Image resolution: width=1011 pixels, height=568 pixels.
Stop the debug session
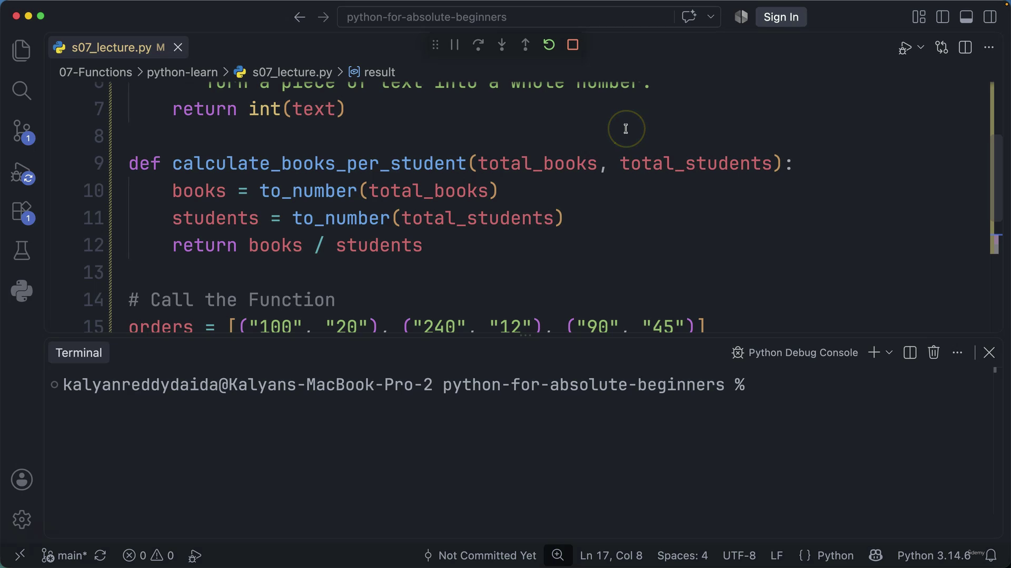click(x=573, y=45)
